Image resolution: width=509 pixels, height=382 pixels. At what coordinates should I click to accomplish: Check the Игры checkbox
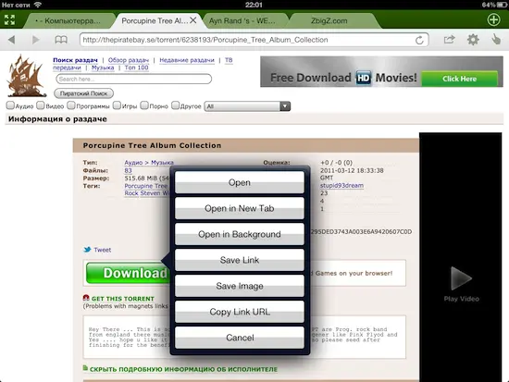tap(117, 105)
